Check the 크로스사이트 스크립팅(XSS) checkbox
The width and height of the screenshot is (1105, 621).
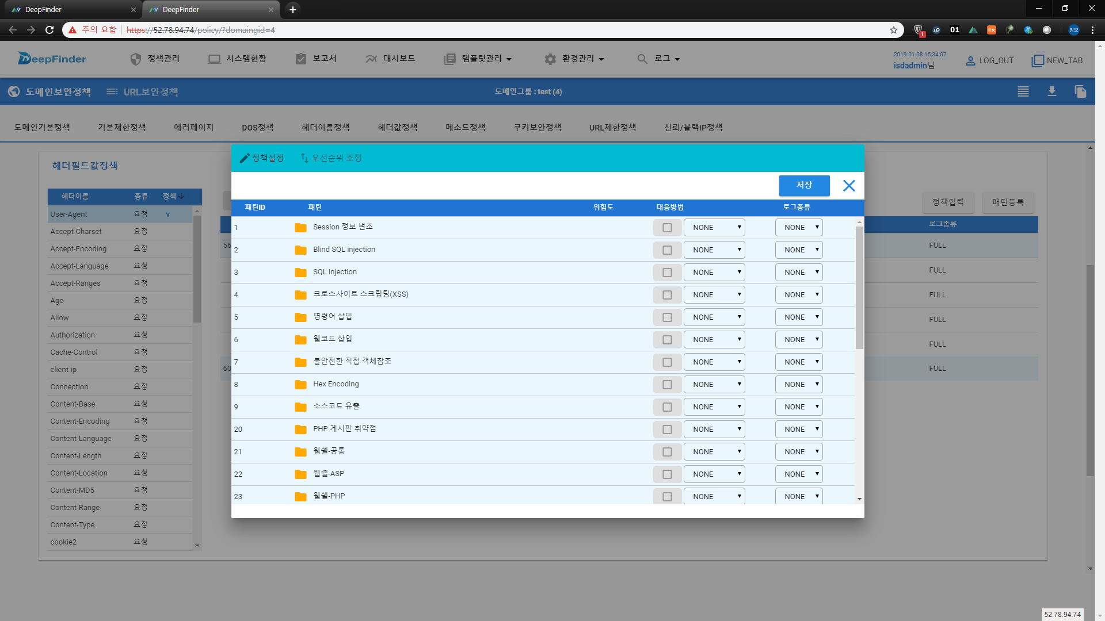point(667,295)
